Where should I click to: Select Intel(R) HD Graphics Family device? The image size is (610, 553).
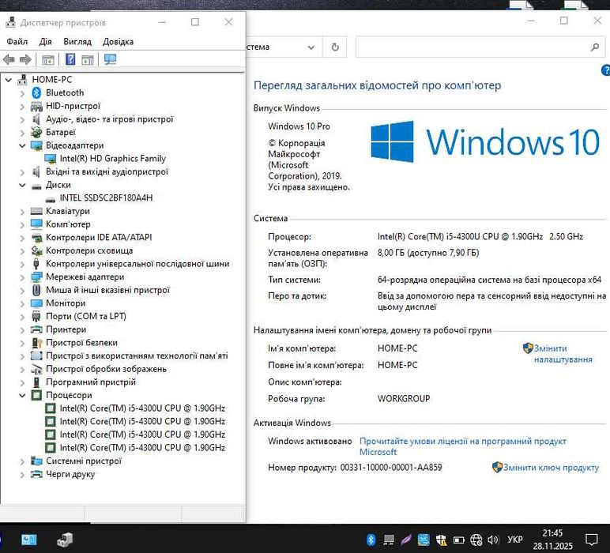(x=113, y=159)
